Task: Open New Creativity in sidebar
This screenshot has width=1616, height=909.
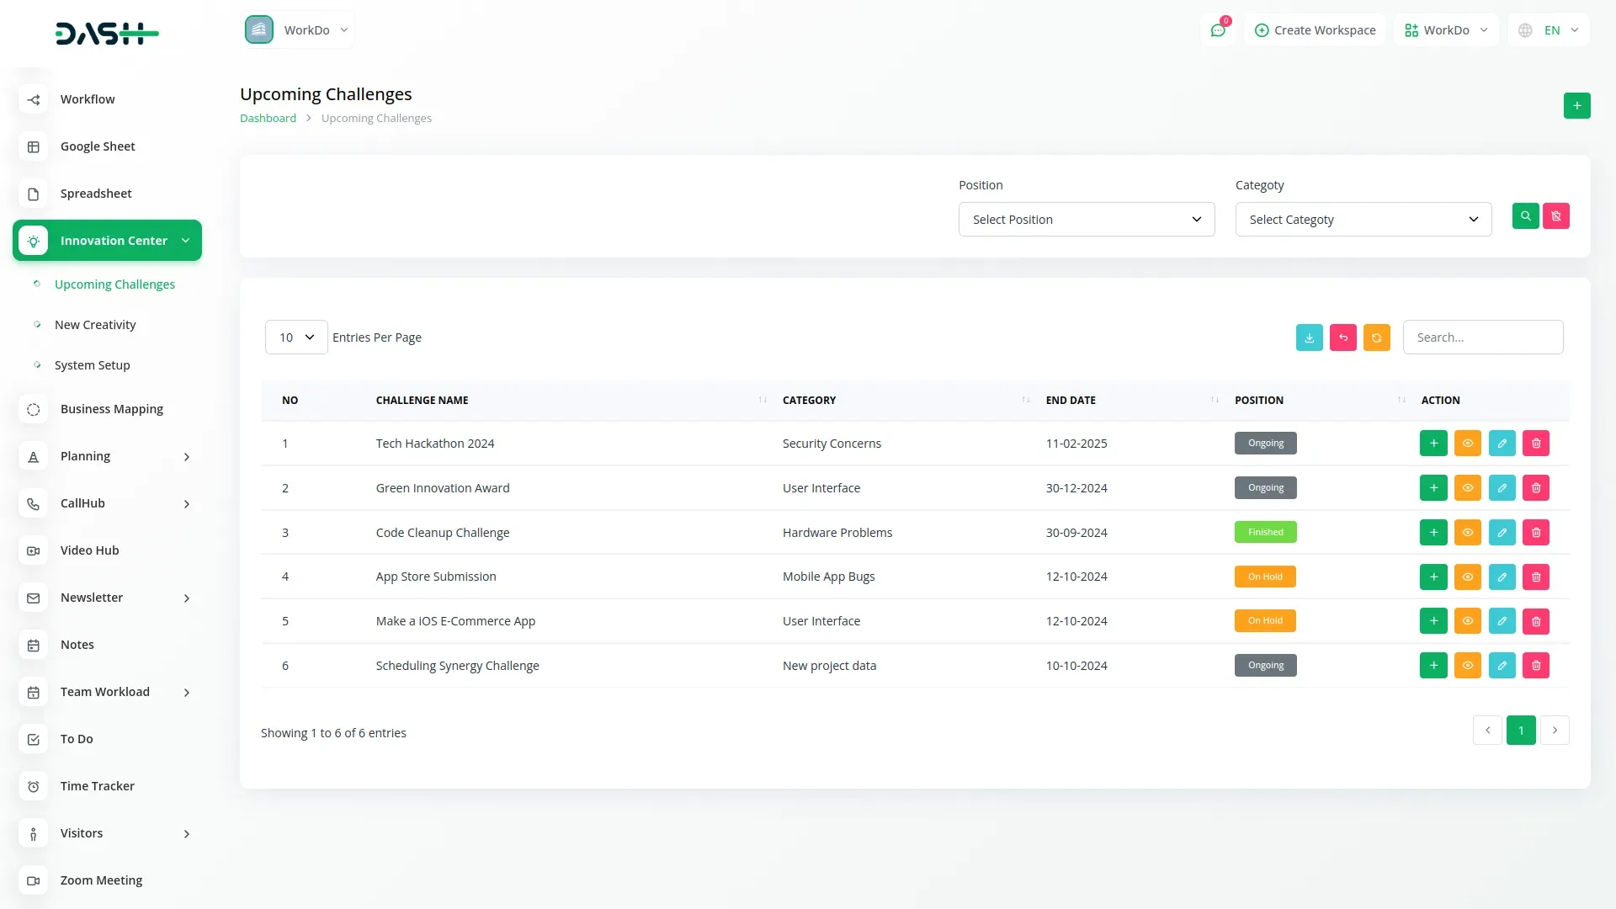Action: [95, 325]
